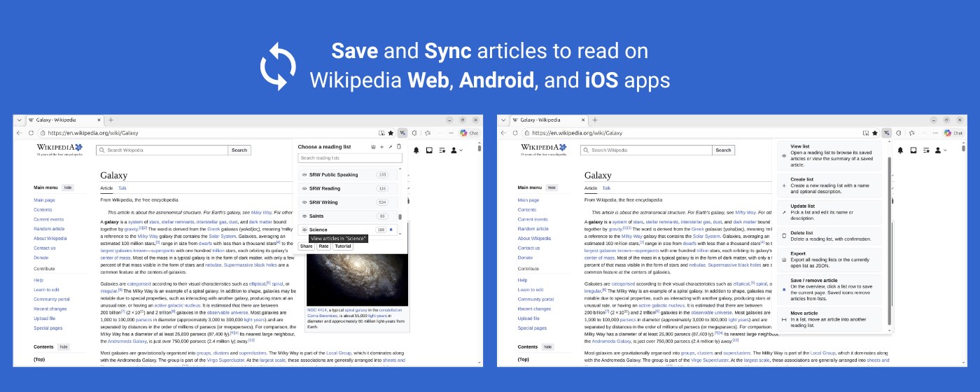Click Wikipedia notices tray icon in right window

coord(913,150)
